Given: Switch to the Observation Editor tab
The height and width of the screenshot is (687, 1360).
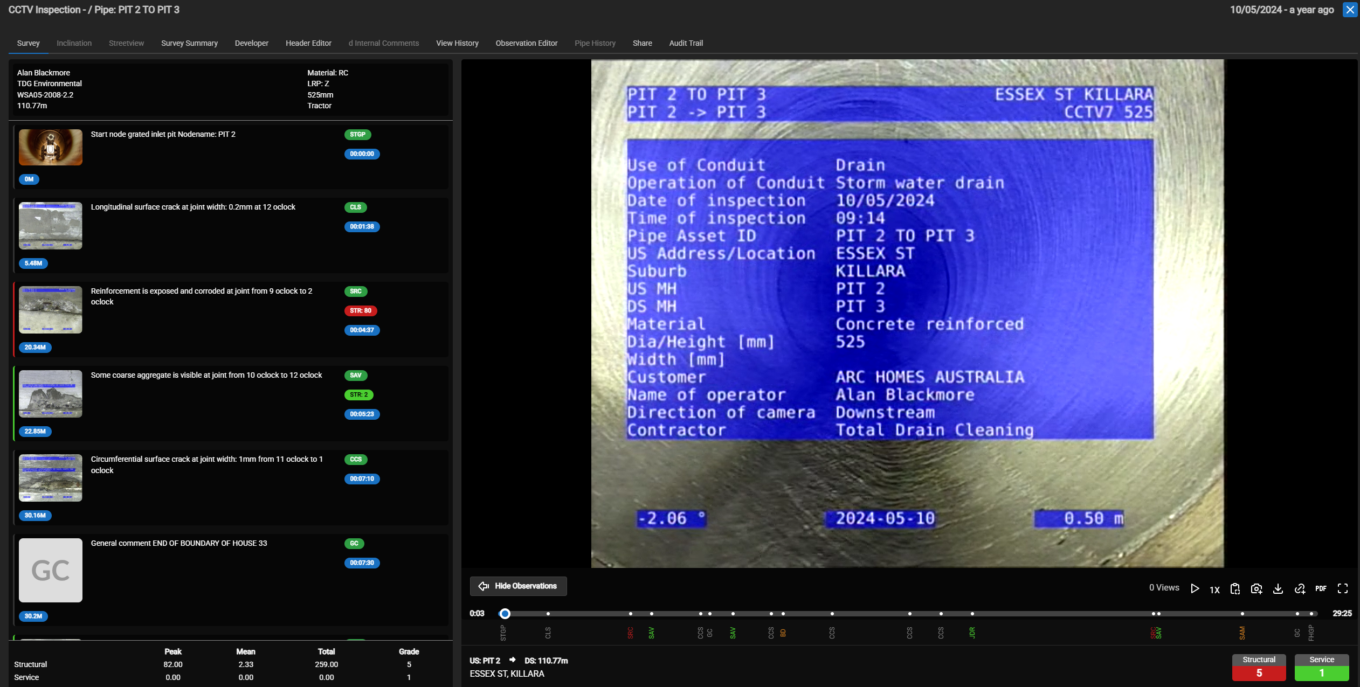Looking at the screenshot, I should (x=526, y=43).
